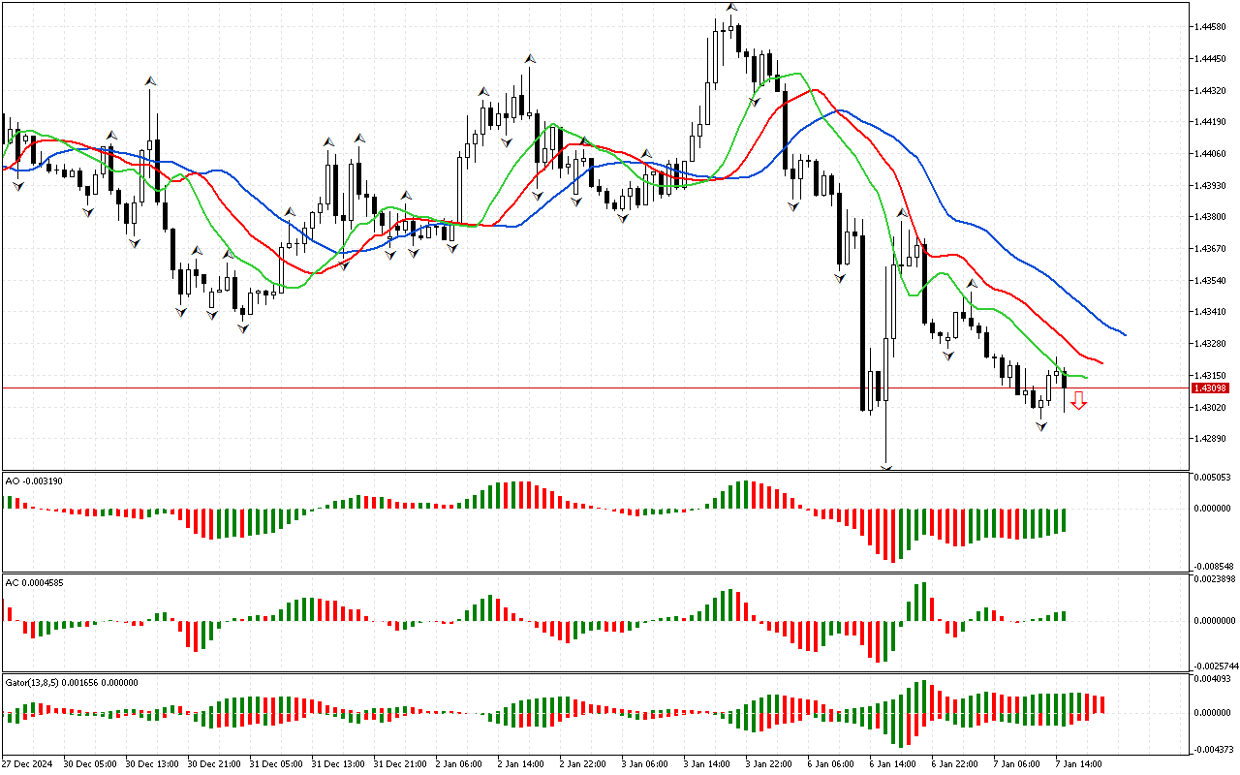Image resolution: width=1240 pixels, height=775 pixels.
Task: Click the -0.0025744 AC scale value
Action: [1215, 666]
